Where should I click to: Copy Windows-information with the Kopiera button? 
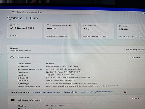tap(135, 98)
